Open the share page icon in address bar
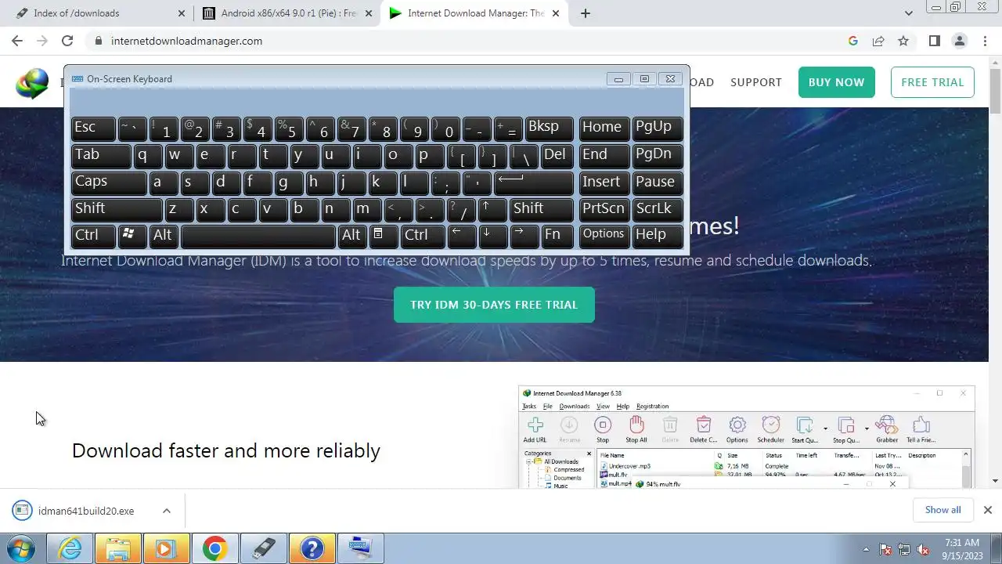Viewport: 1002px width, 564px height. pos(878,41)
